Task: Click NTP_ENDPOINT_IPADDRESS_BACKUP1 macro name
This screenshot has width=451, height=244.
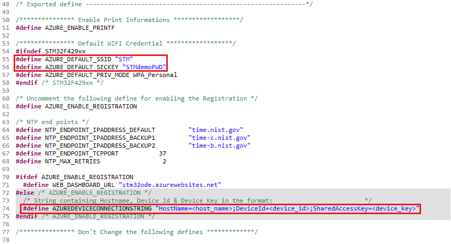Action: point(100,138)
